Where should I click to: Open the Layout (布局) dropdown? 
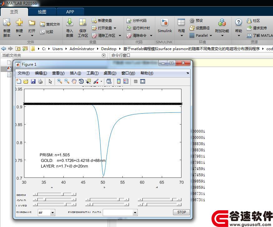click(181, 28)
